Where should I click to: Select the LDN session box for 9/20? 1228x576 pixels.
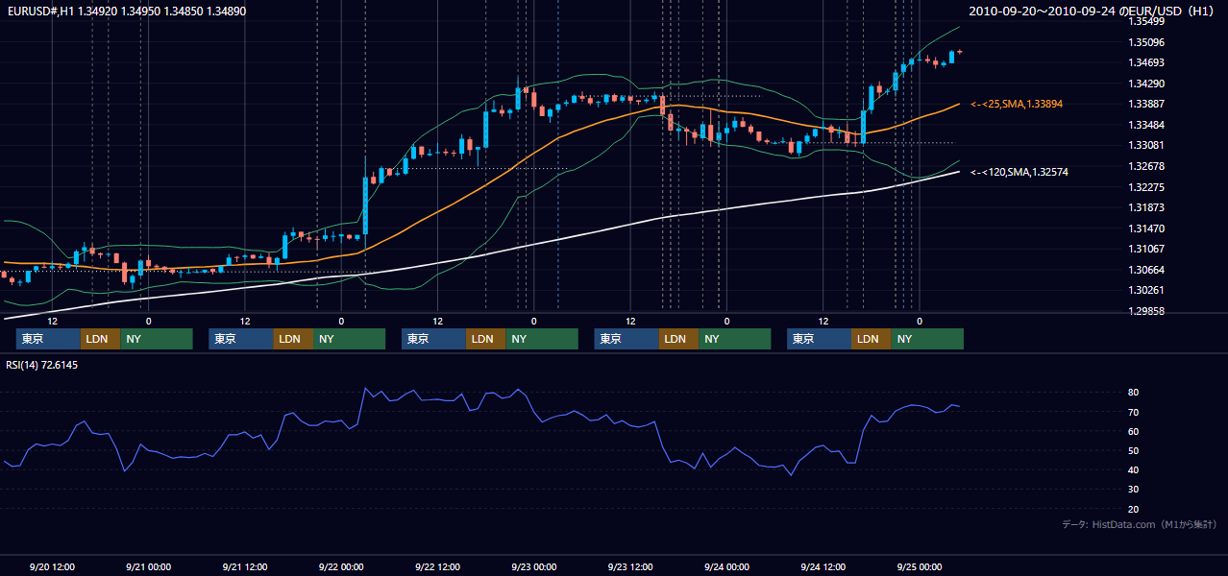pyautogui.click(x=101, y=339)
